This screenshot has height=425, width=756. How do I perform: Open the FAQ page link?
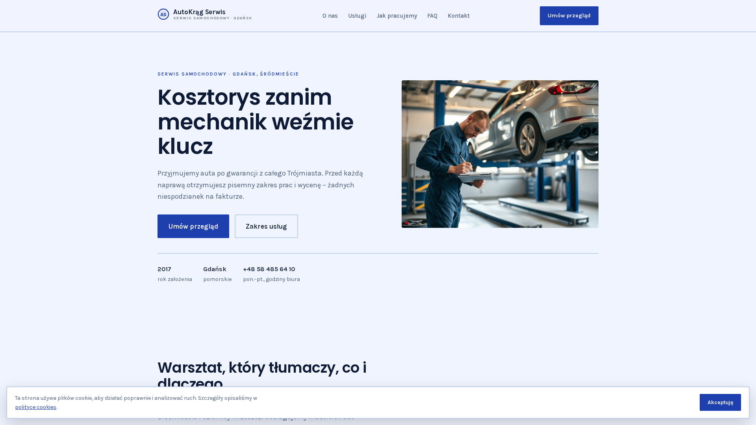[432, 16]
